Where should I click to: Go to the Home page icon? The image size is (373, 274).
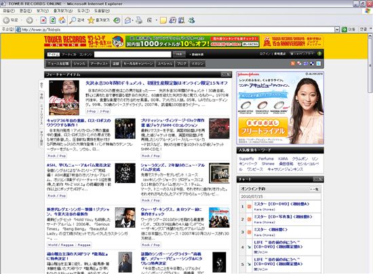(62, 20)
